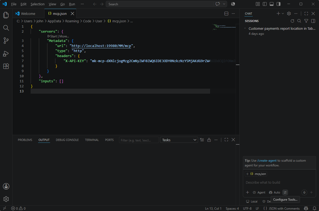Toggle the sessions side-by-side layout icon

coord(313,21)
